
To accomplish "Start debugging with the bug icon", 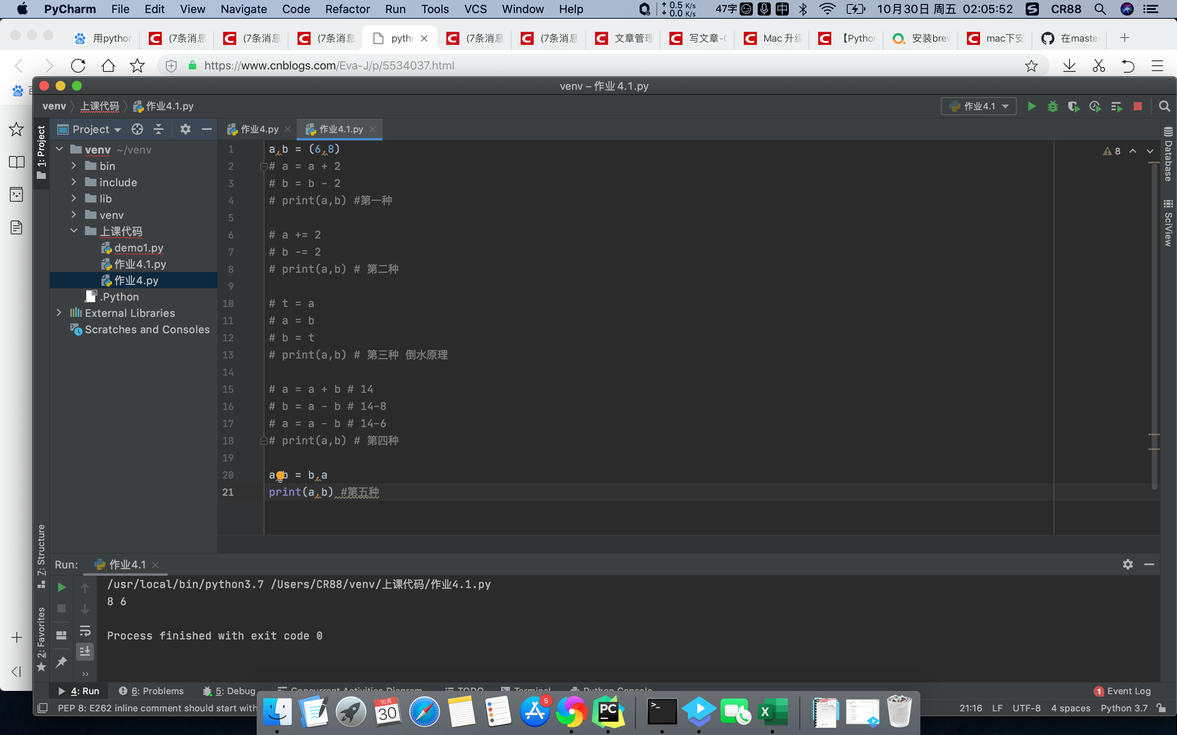I will 1052,107.
